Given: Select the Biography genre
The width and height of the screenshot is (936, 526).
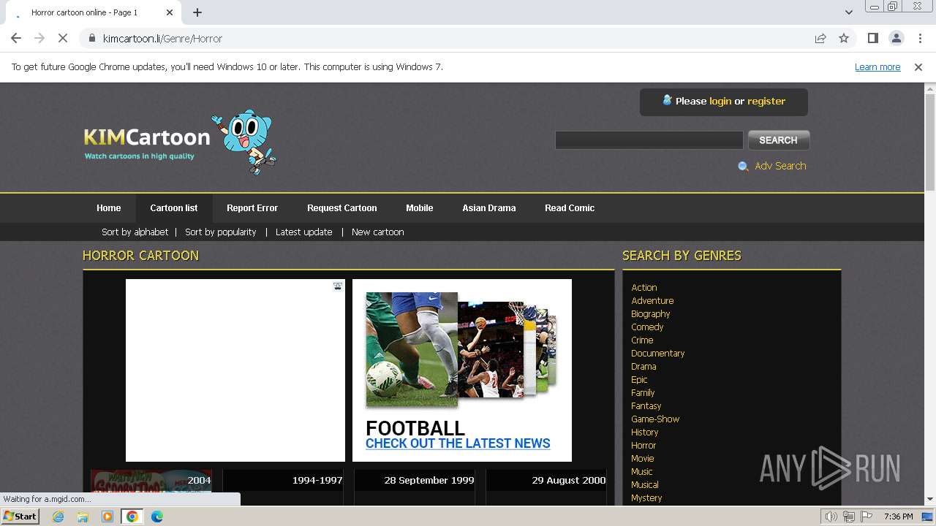Looking at the screenshot, I should (651, 314).
